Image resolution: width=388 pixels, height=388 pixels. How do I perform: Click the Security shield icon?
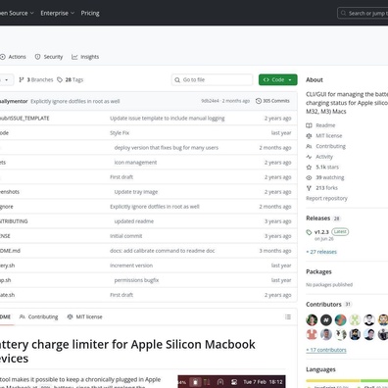click(38, 57)
